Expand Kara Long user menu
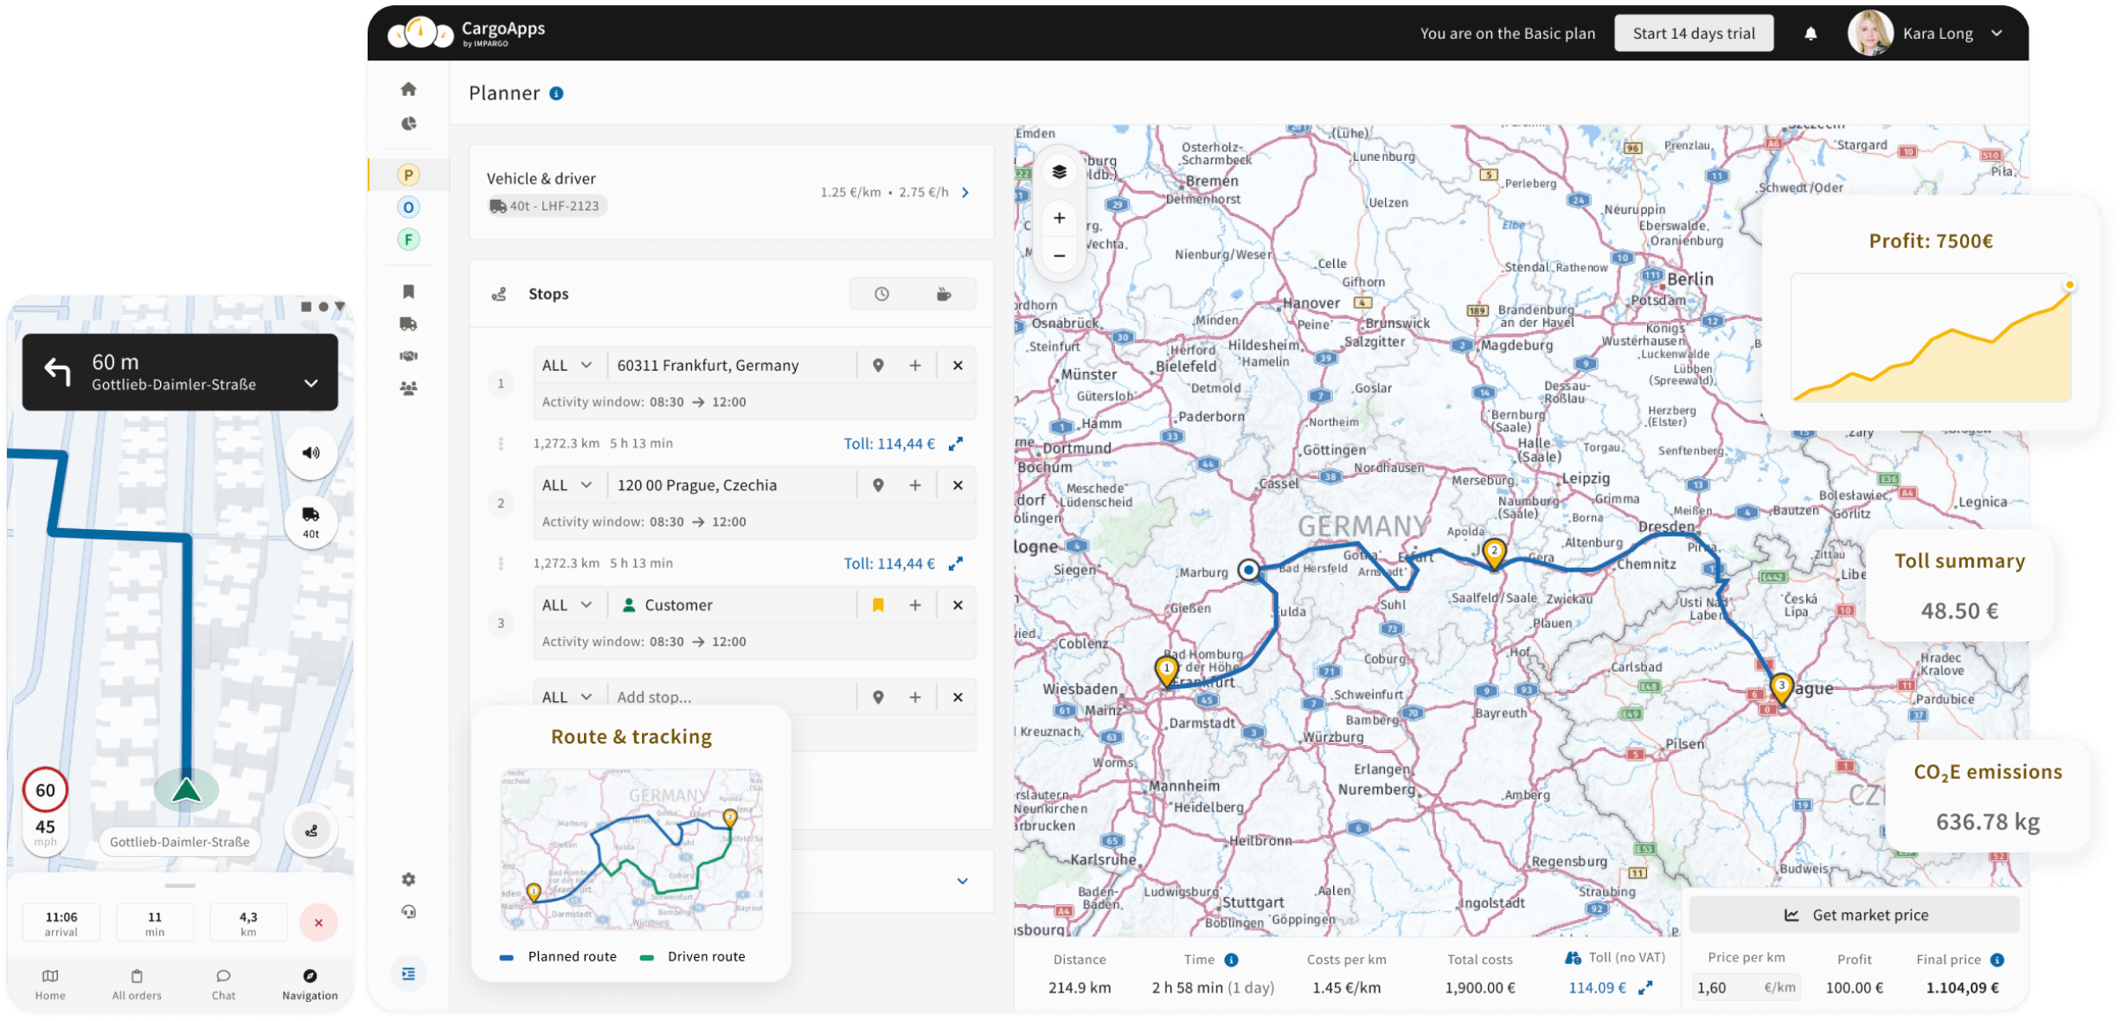This screenshot has width=2128, height=1021. [x=1997, y=34]
